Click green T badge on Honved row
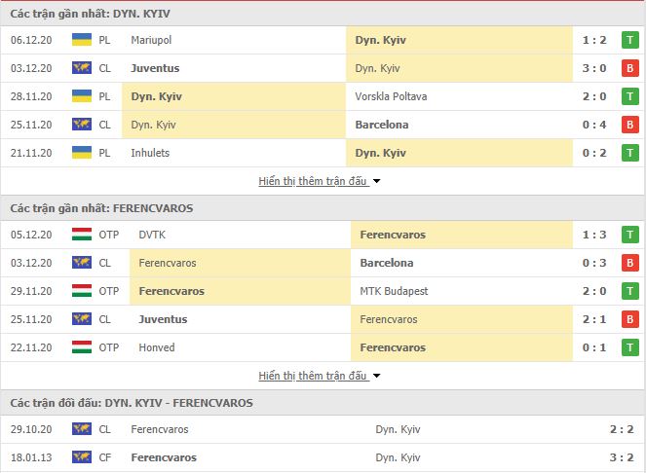The height and width of the screenshot is (473, 646). (x=630, y=347)
